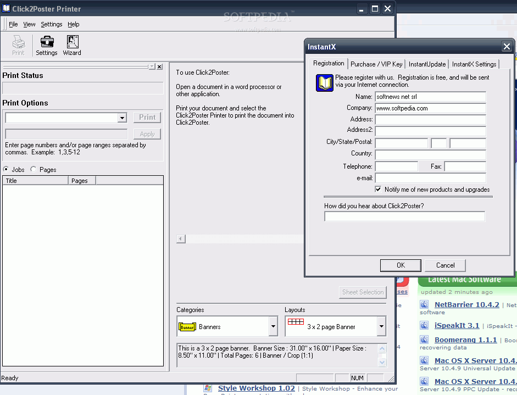Click the e-mail input field
Screen dimensions: 517x395
click(x=431, y=178)
